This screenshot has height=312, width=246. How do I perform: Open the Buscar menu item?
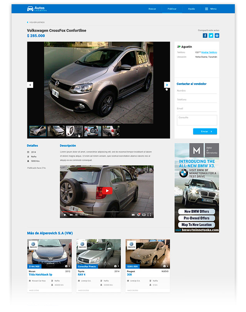pos(152,8)
